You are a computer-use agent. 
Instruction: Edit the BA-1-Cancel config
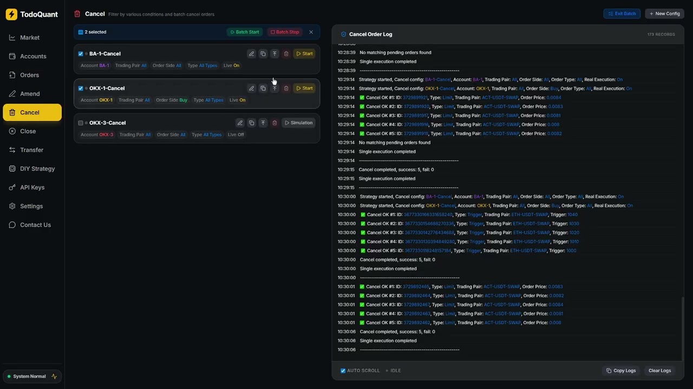pos(251,54)
